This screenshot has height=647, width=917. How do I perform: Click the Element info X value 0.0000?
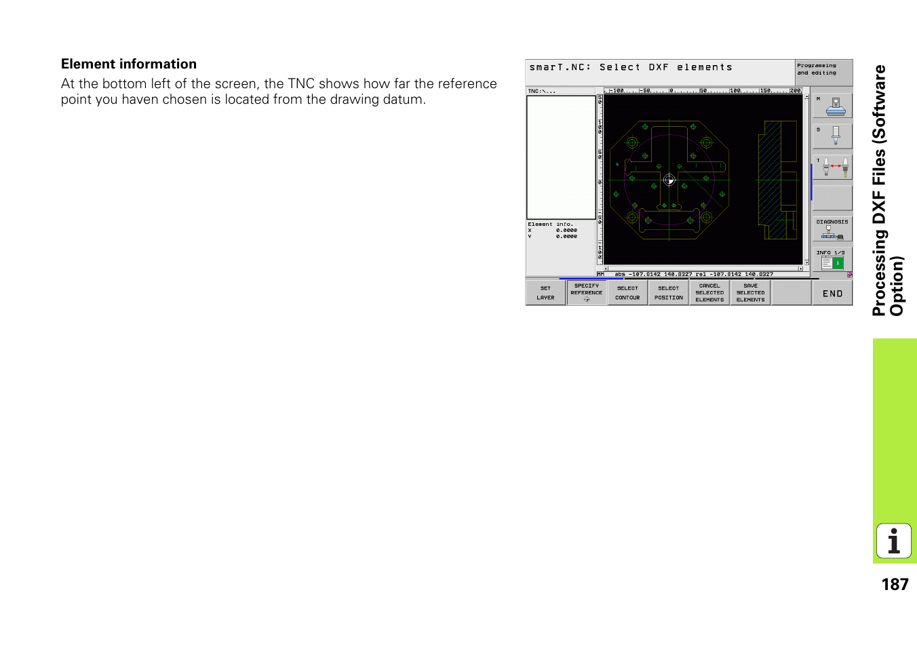coord(566,231)
